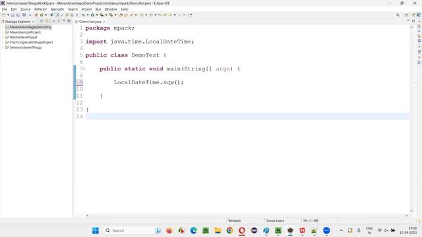Open the Source menu
Viewport: 422px width, 237px height.
point(26,9)
